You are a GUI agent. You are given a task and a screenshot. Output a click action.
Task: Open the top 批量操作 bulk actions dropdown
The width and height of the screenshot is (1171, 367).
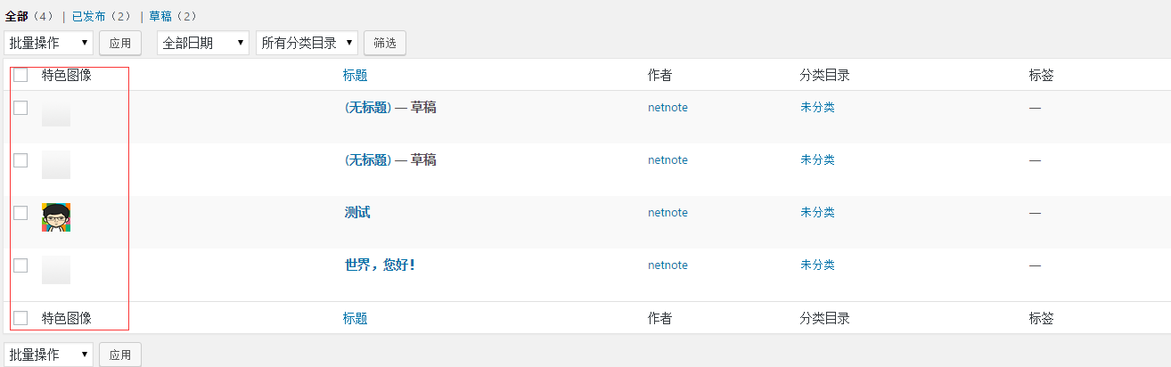[49, 43]
